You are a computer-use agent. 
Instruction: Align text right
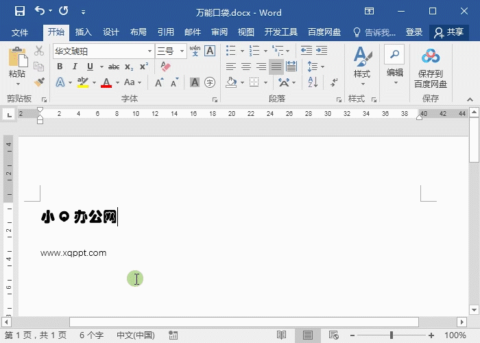[x=261, y=67]
